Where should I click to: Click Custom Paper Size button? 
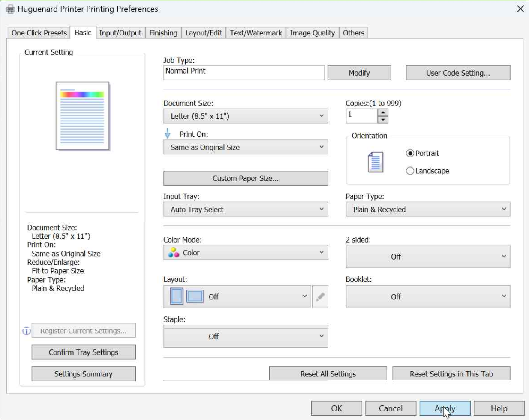[246, 178]
